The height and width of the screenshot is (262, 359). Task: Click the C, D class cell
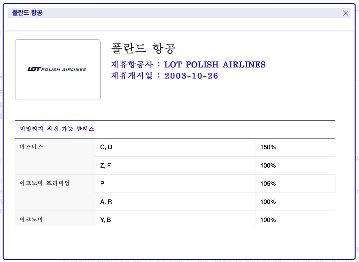click(x=175, y=147)
